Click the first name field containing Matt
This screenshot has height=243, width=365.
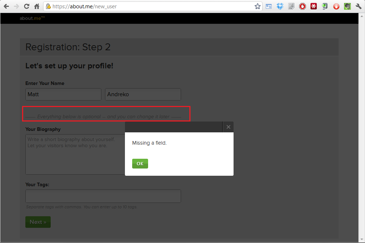(x=63, y=94)
